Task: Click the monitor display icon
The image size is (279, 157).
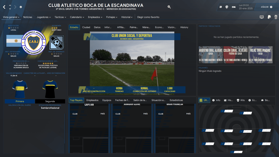Action: pos(262,17)
